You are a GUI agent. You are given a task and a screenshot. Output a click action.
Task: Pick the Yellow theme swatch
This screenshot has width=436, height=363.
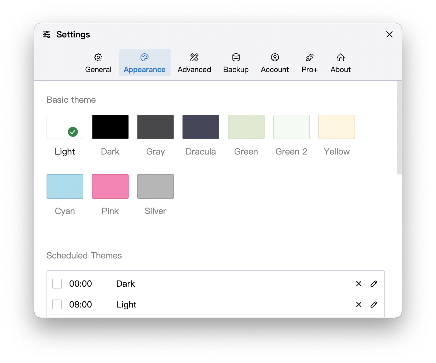(x=337, y=127)
